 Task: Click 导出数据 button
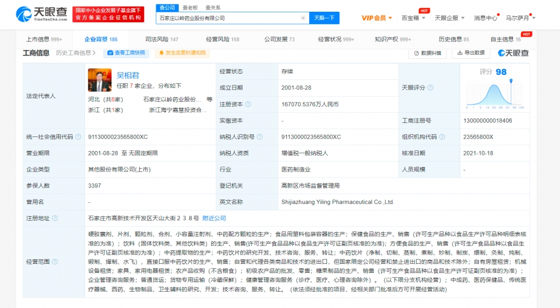(x=471, y=53)
